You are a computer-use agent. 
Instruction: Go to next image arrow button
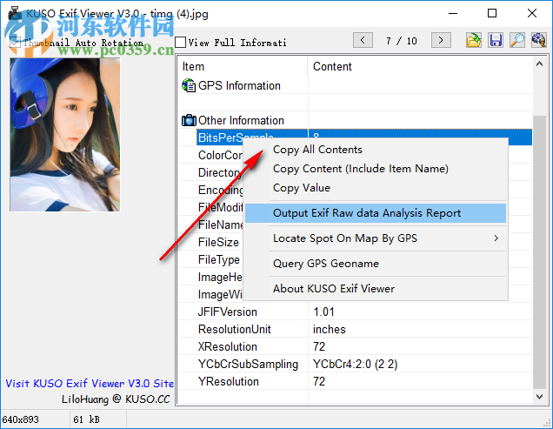(x=441, y=40)
